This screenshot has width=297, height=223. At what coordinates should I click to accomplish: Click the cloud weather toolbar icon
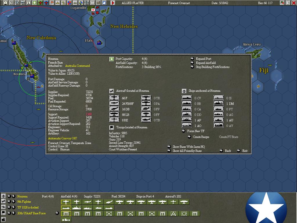104,3
